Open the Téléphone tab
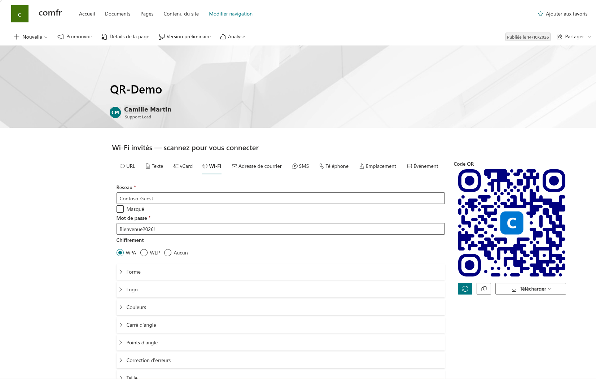Screen dimensions: 596x379 tap(334, 166)
